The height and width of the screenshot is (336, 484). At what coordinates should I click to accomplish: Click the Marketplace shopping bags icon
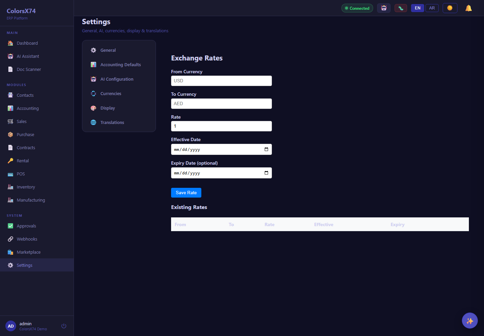(10, 252)
